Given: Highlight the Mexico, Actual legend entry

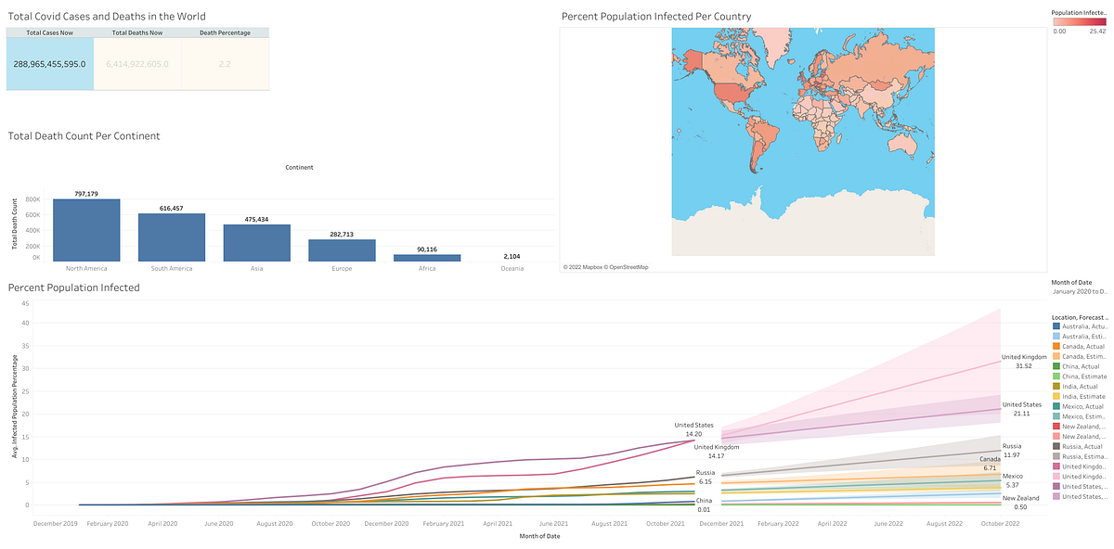Looking at the screenshot, I should point(1080,406).
